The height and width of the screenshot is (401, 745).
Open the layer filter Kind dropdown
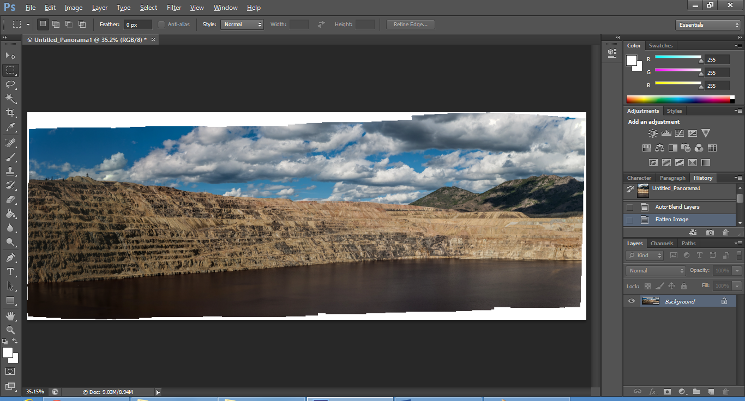tap(645, 255)
